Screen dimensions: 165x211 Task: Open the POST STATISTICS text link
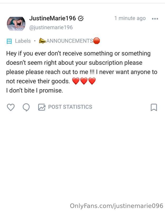pos(70,107)
